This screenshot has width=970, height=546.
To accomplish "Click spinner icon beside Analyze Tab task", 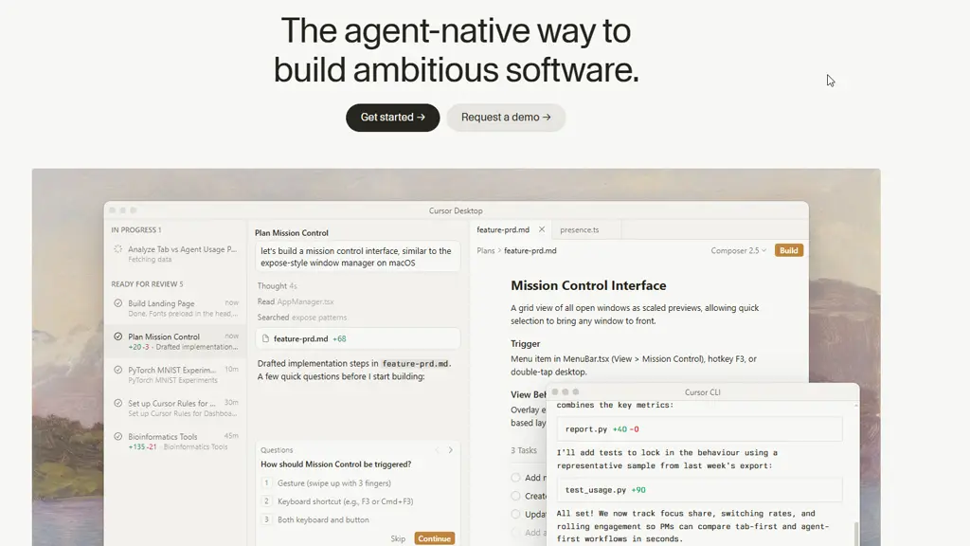I will [118, 249].
